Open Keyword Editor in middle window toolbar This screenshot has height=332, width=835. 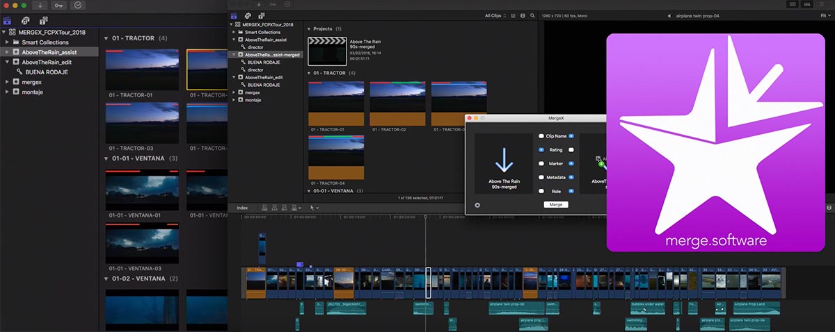point(272,4)
